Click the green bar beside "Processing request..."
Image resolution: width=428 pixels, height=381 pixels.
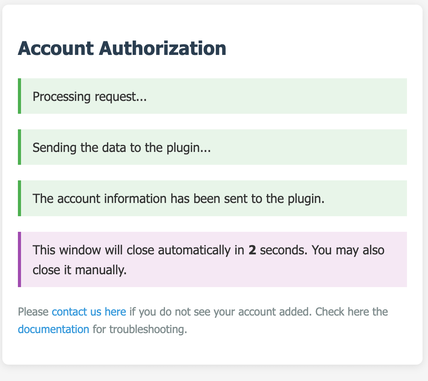[x=19, y=96]
